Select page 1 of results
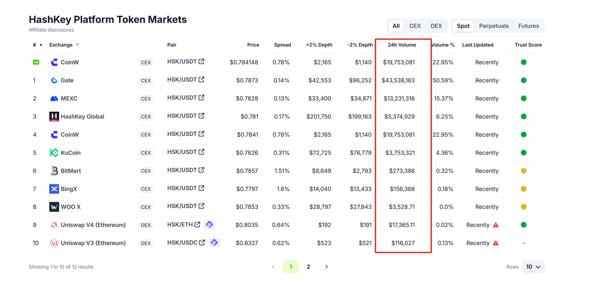Screen dimensions: 603x286 [x=291, y=267]
